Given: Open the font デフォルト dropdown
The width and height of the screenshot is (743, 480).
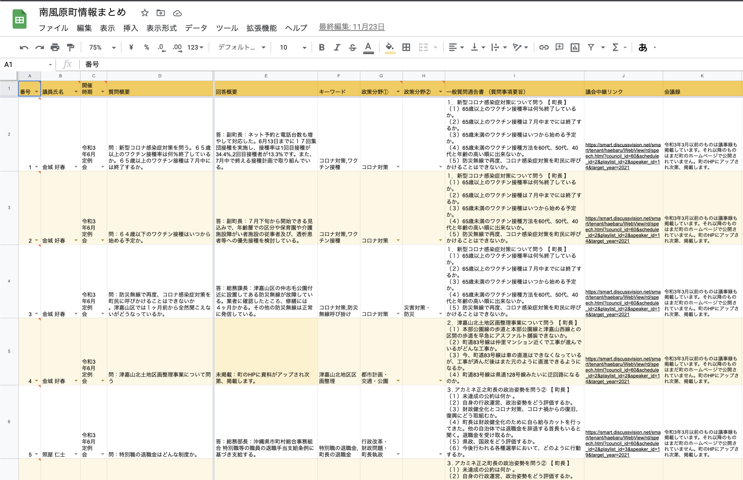Looking at the screenshot, I should (242, 47).
